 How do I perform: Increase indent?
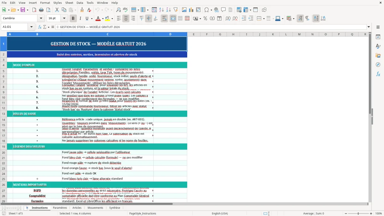pos(244,19)
